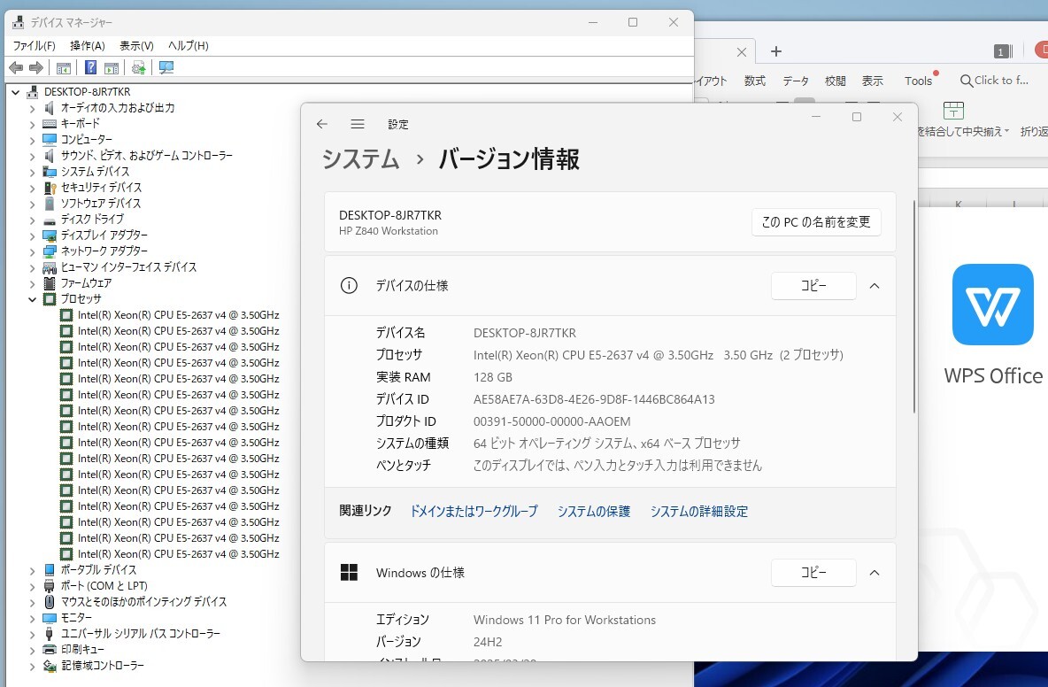Expand the ポート (COM と LPT) node
Viewport: 1048px width, 687px height.
point(32,586)
